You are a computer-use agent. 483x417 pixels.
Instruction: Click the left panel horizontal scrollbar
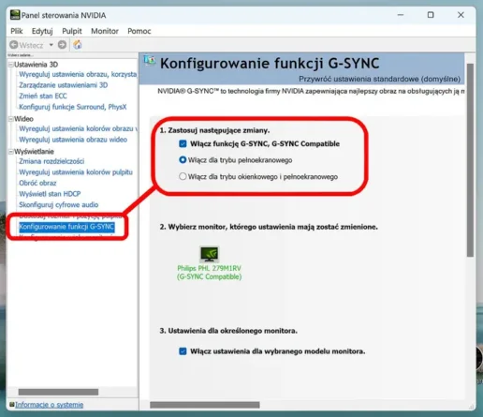pyautogui.click(x=58, y=392)
